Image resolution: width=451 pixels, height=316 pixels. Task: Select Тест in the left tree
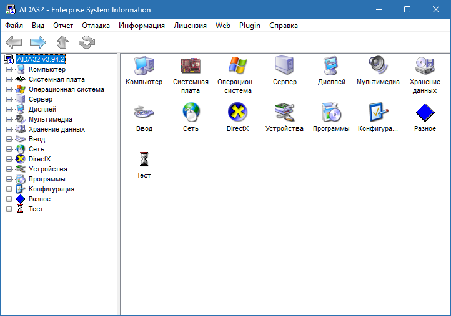(36, 209)
